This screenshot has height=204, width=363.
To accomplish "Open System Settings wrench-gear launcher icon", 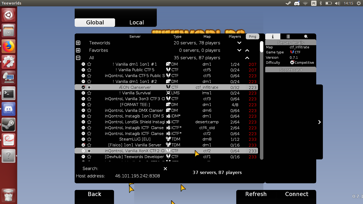I will (9, 62).
